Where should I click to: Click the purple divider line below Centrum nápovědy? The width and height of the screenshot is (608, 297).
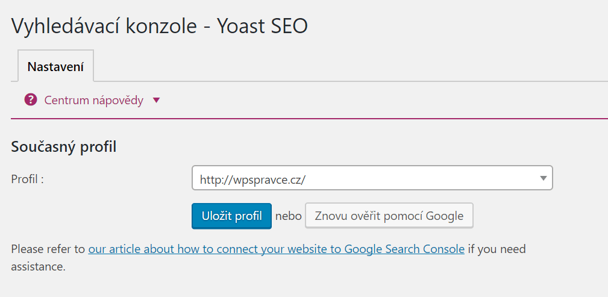pos(310,119)
